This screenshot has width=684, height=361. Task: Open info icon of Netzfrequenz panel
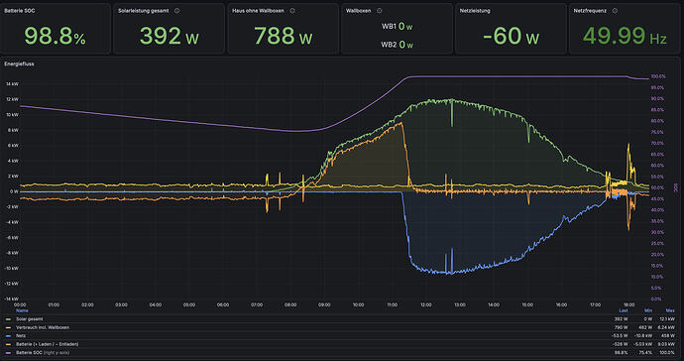[615, 11]
